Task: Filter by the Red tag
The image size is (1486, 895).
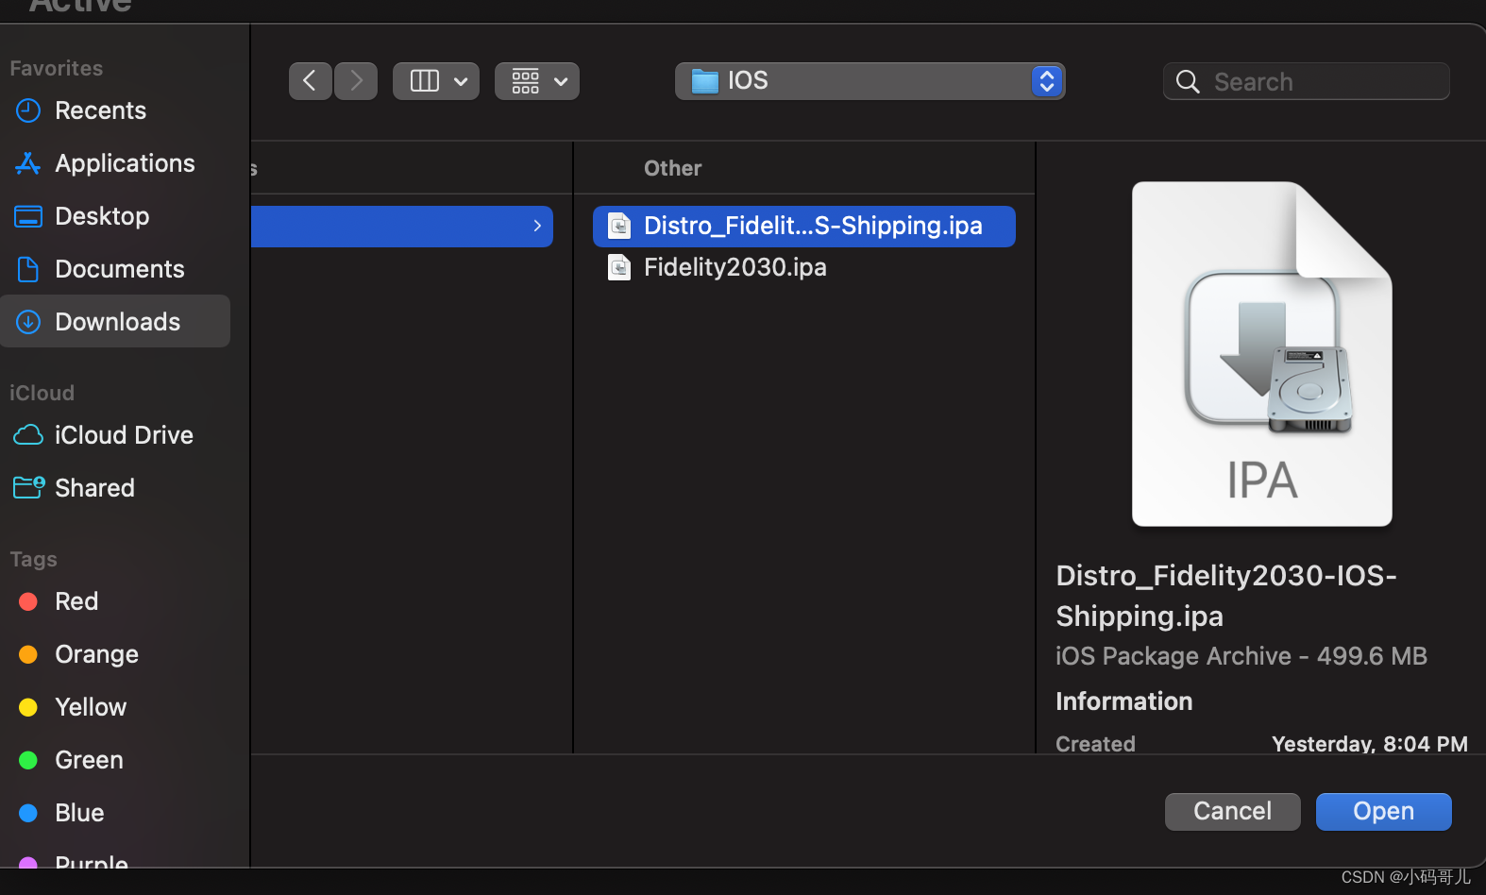Action: 115,601
